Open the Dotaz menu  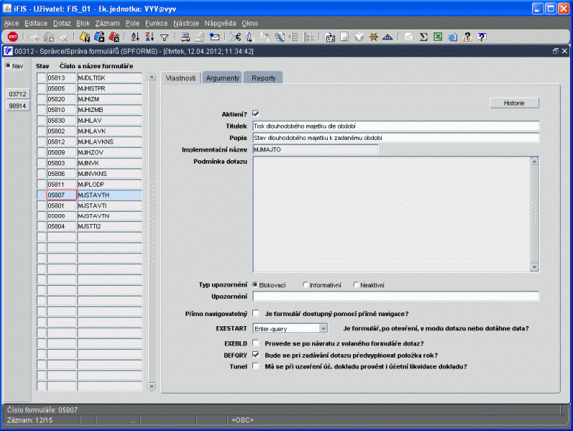coord(62,23)
